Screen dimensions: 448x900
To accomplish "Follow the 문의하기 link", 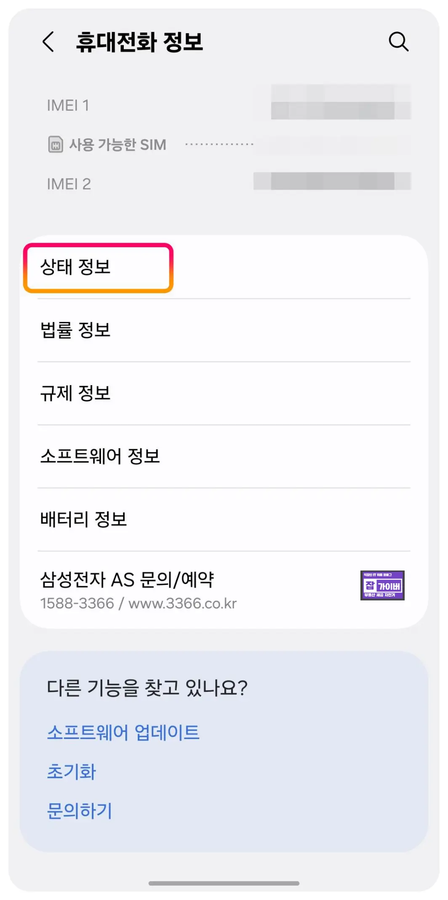I will [80, 811].
